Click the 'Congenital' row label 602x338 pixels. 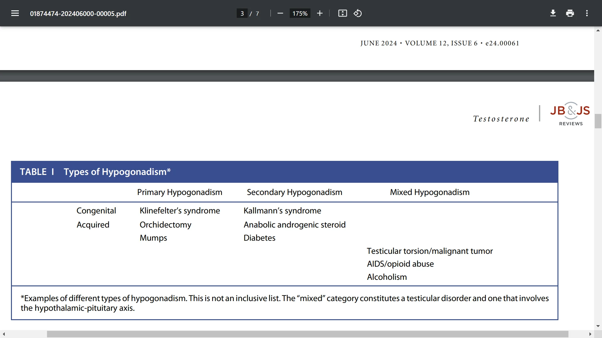point(96,211)
